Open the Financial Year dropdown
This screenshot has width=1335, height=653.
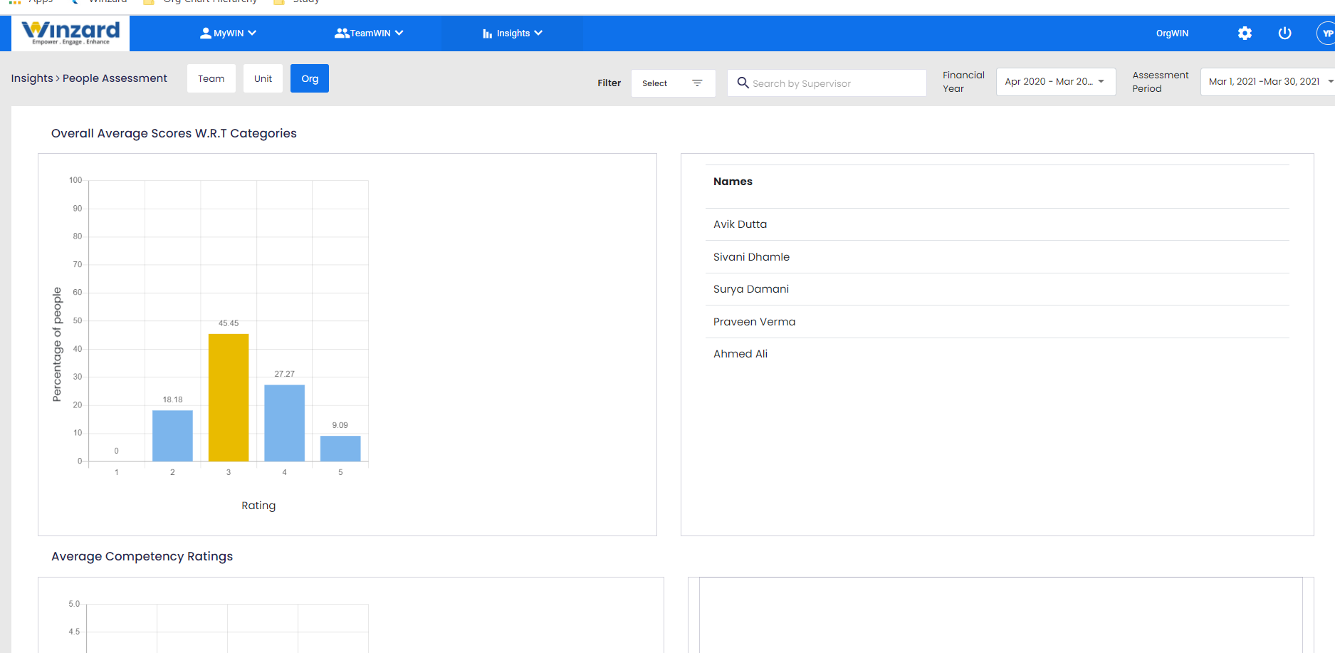[x=1055, y=81]
